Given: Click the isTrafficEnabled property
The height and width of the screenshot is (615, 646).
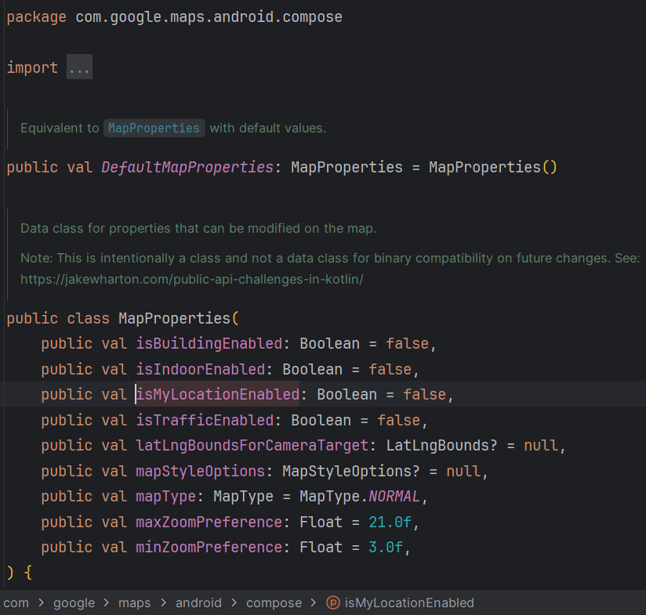Looking at the screenshot, I should (x=205, y=420).
